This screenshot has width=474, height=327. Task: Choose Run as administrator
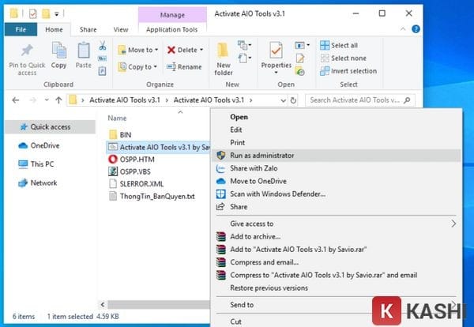(337, 156)
